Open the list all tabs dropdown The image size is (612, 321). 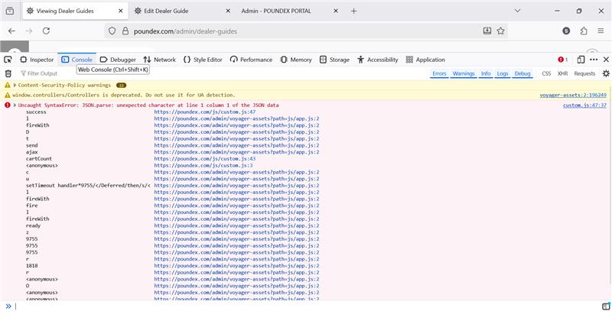coord(519,11)
